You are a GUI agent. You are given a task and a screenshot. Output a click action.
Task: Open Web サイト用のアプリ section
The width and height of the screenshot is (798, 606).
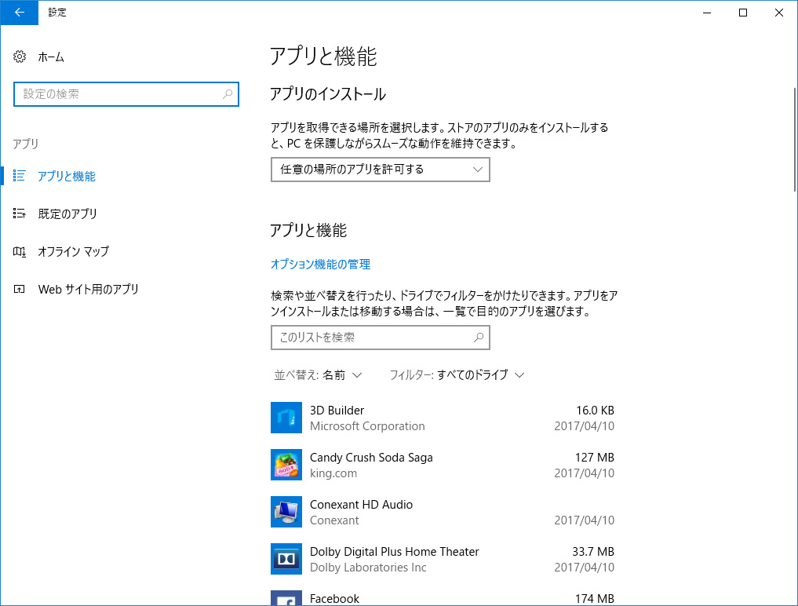(88, 289)
